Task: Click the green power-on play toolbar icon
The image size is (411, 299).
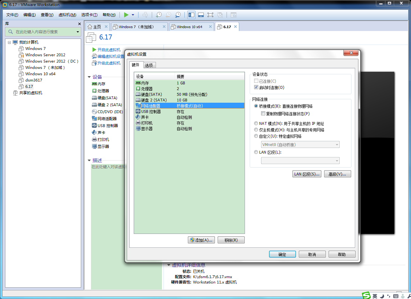Action: click(x=126, y=15)
